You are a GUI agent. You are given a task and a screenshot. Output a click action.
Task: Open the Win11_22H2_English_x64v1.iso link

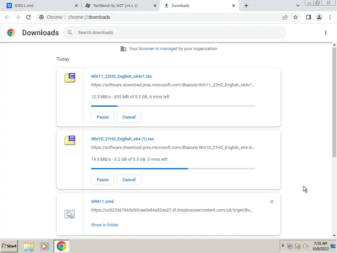coord(121,76)
